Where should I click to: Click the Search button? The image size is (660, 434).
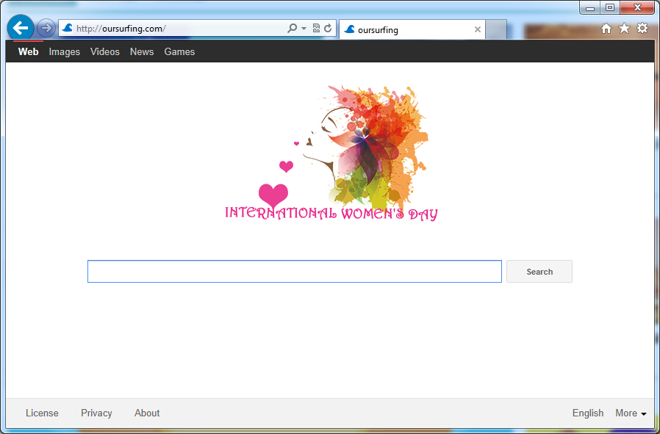point(539,271)
